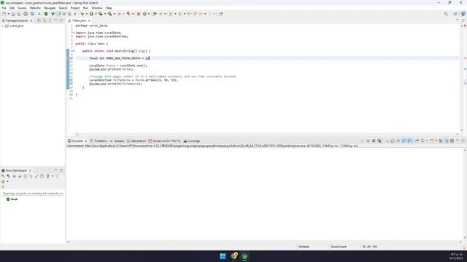Click Collapse All in Package Explorer
The image size is (467, 262).
39,20
